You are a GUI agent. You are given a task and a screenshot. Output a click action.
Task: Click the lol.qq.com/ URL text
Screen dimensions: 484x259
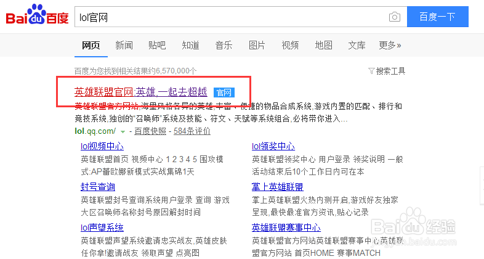coord(95,131)
